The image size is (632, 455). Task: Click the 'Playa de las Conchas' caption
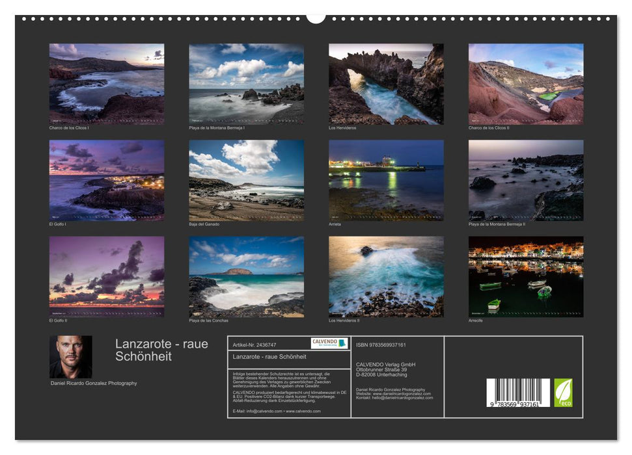209,321
